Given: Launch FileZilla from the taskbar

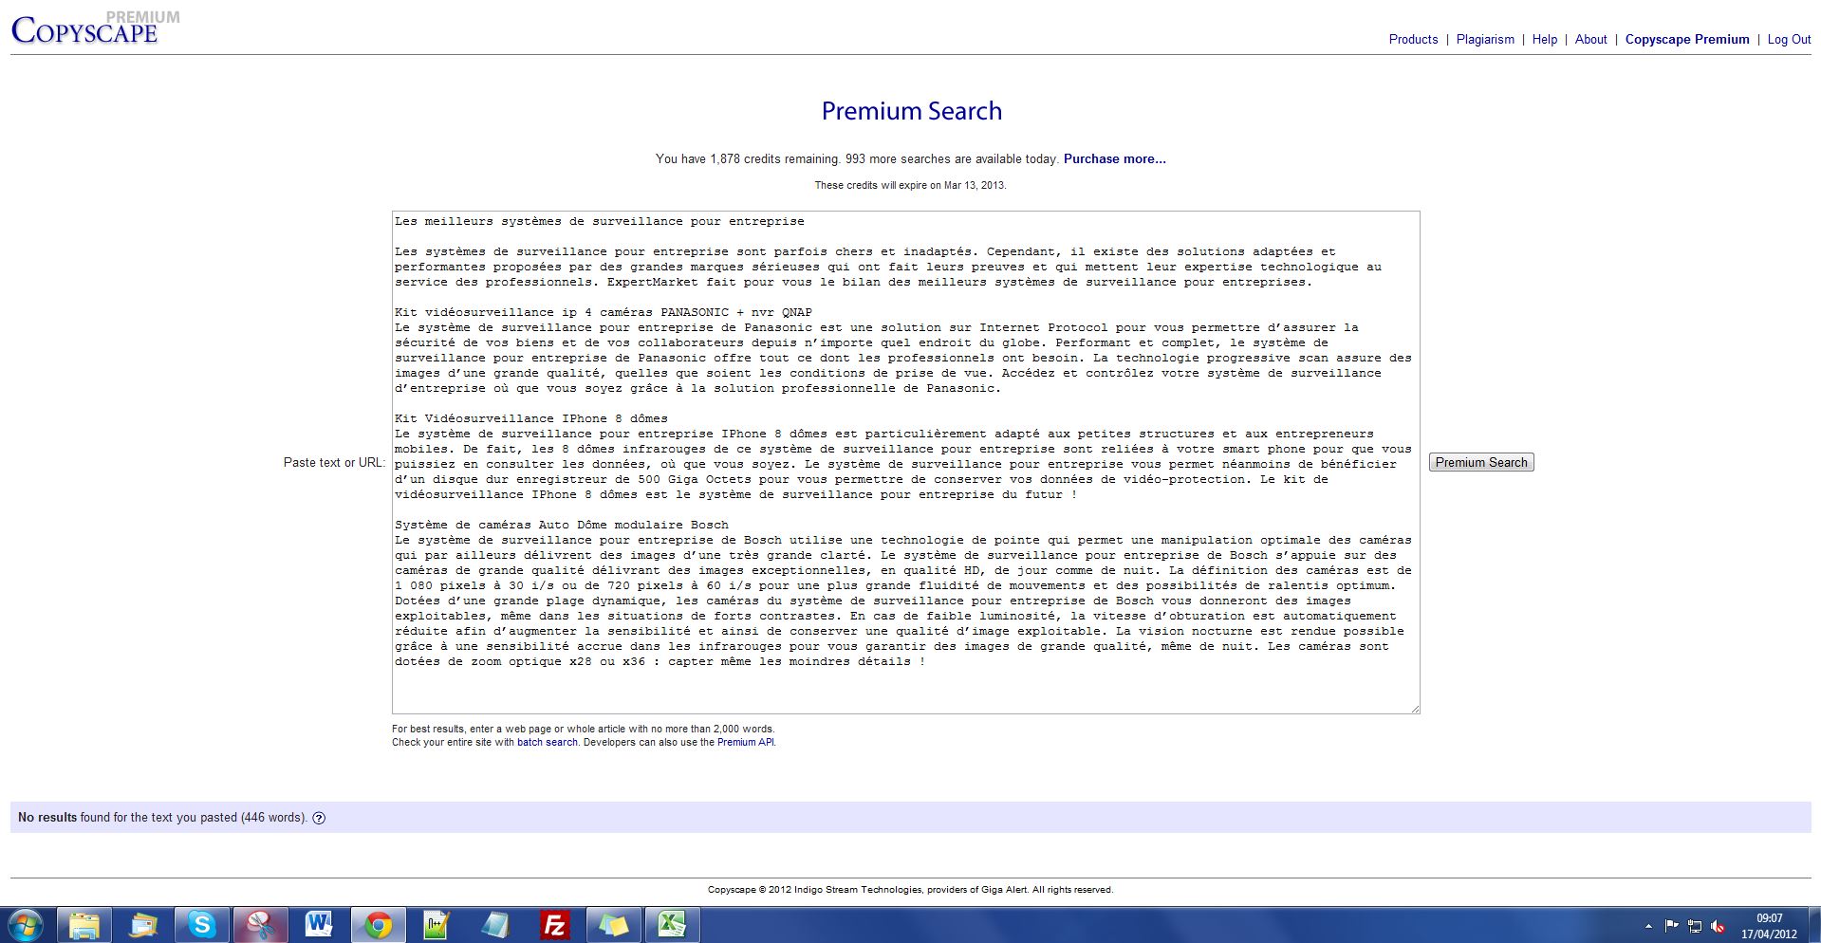Looking at the screenshot, I should click(x=554, y=924).
